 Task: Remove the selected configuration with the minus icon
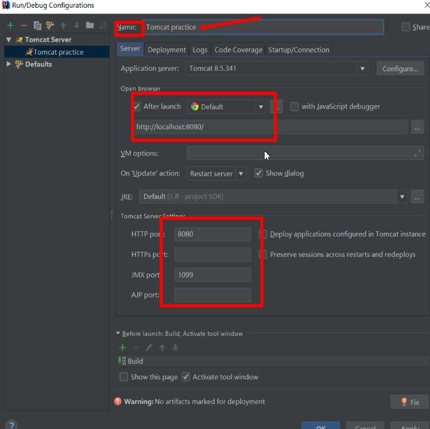pyautogui.click(x=24, y=26)
